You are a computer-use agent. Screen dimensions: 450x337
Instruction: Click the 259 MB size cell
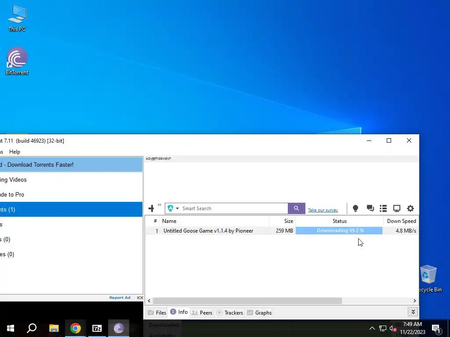tap(284, 231)
